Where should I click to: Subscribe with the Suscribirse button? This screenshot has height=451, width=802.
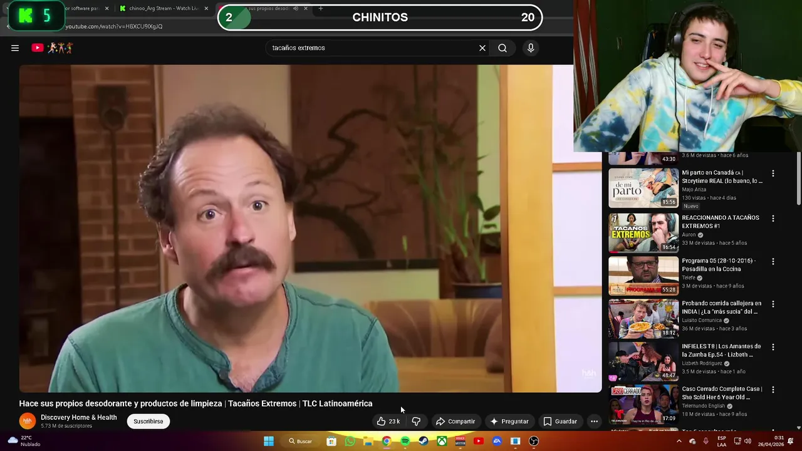click(148, 422)
